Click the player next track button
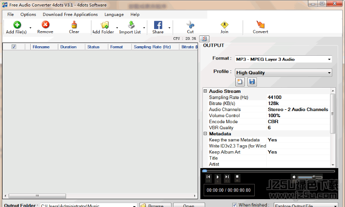 pos(227,177)
